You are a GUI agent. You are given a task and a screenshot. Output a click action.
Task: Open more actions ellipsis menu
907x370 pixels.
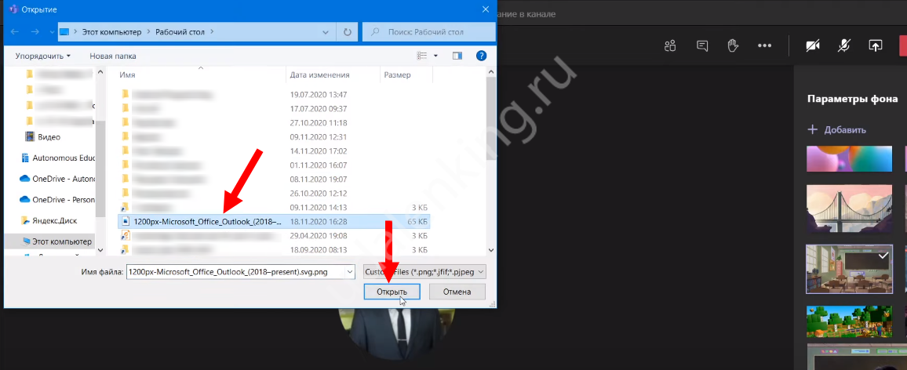tap(764, 45)
